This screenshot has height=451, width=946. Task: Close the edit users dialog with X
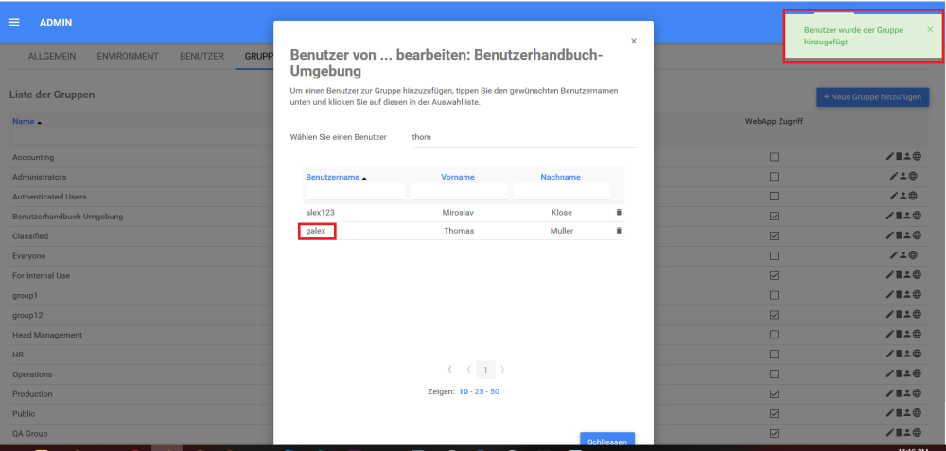coord(634,41)
